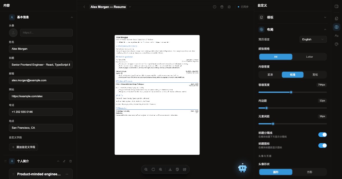Toggle the 标题分隔线 switch

pos(322,135)
